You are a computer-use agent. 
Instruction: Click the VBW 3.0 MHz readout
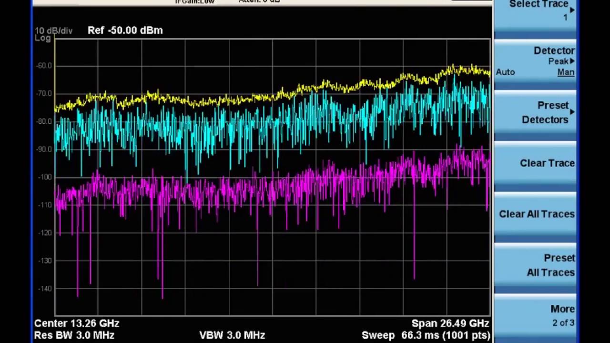pyautogui.click(x=232, y=335)
